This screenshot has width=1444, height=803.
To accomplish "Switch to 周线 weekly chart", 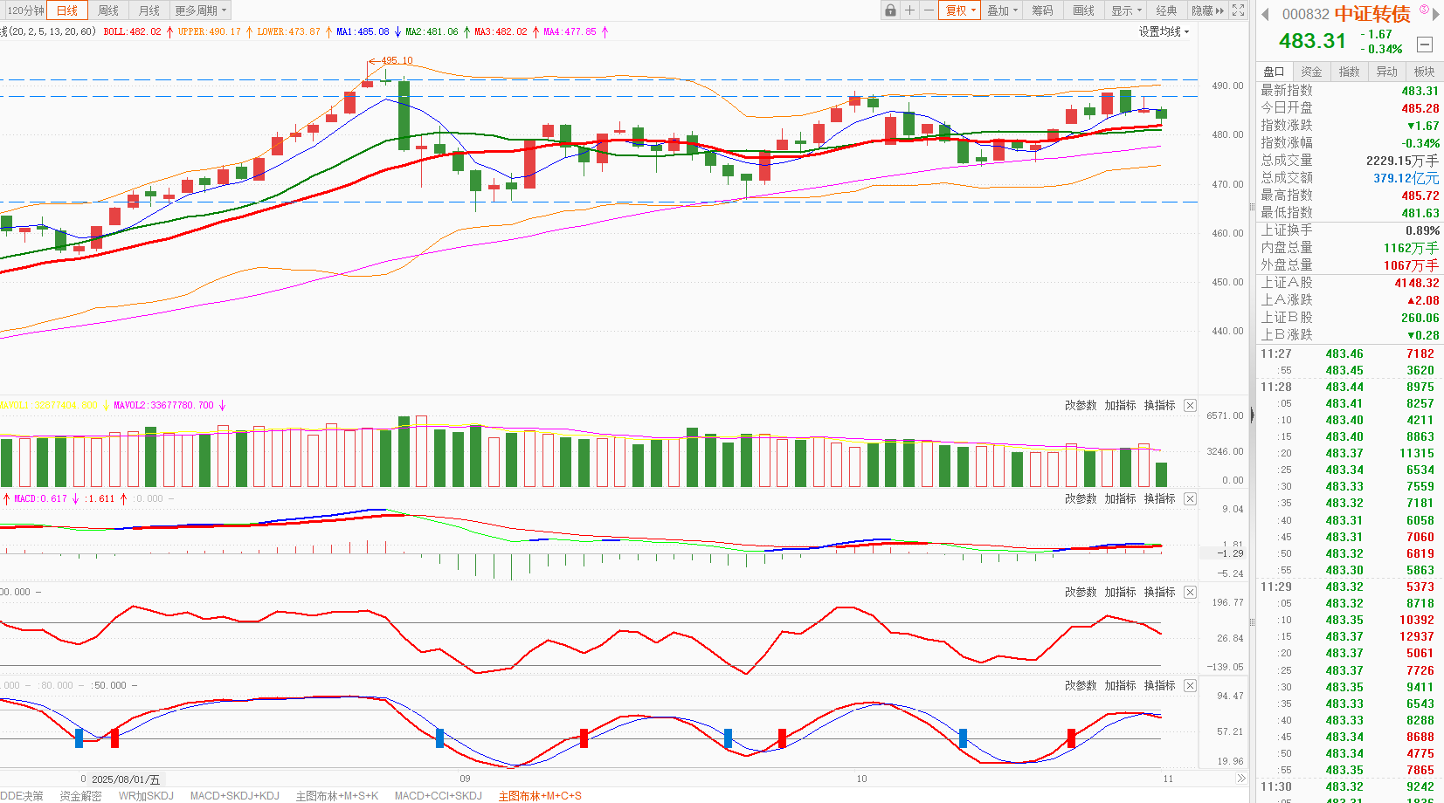I will [x=108, y=10].
